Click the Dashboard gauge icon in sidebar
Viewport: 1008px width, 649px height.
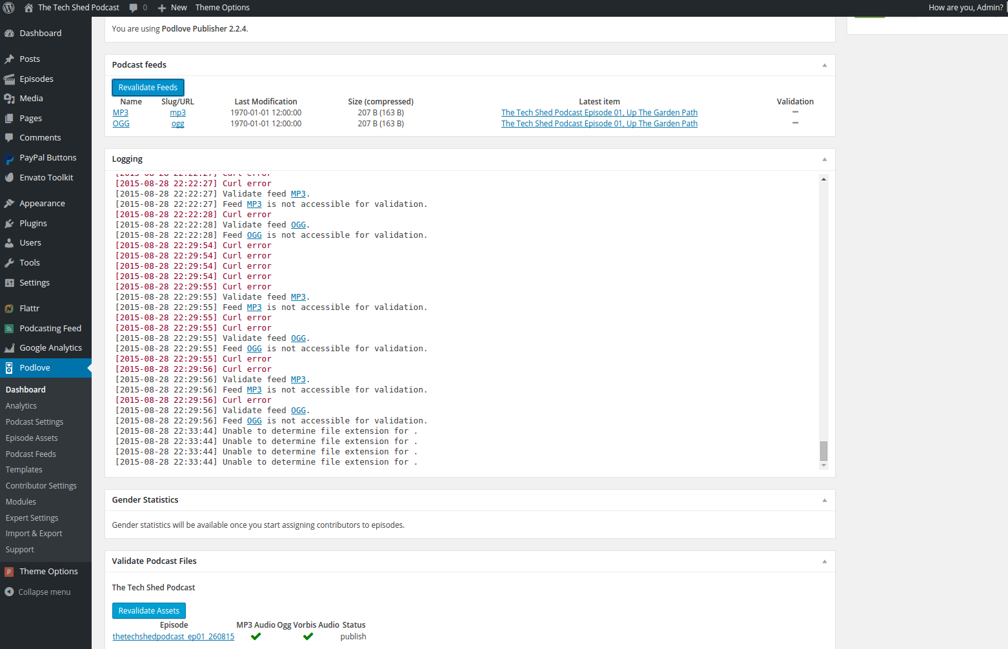(9, 34)
